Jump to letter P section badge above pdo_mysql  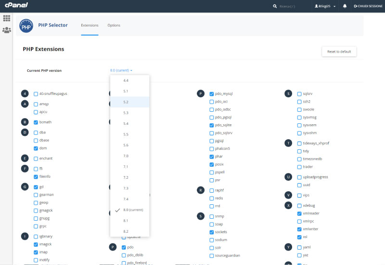[201, 93]
